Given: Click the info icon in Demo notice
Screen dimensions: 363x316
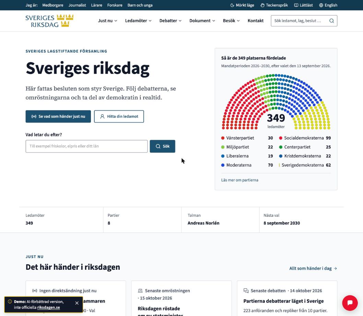Looking at the screenshot, I should pos(10,302).
